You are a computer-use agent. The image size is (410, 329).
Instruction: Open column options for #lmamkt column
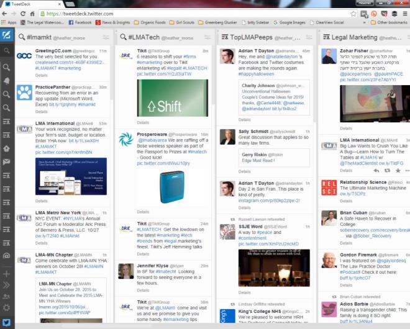coord(106,37)
